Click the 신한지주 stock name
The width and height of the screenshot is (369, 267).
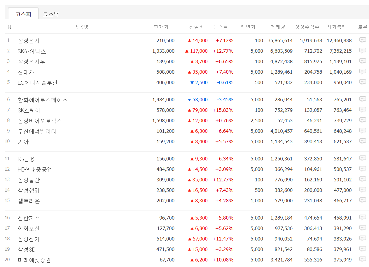[x=29, y=218]
